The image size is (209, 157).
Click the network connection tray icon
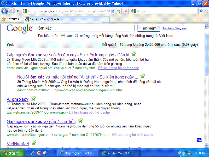(x=185, y=153)
